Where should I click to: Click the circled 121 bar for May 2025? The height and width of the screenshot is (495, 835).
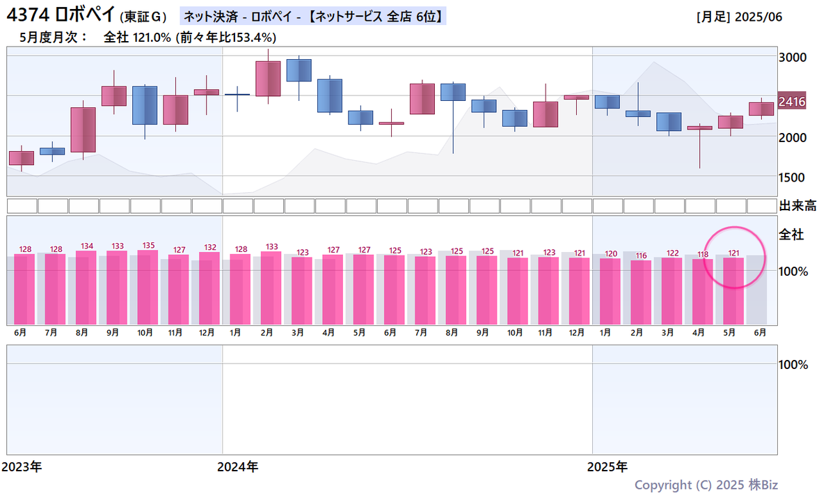733,291
